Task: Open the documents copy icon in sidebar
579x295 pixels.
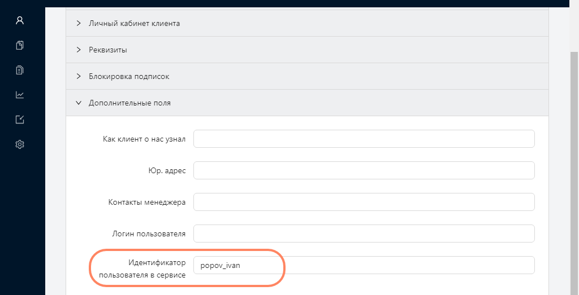Action: (x=20, y=45)
